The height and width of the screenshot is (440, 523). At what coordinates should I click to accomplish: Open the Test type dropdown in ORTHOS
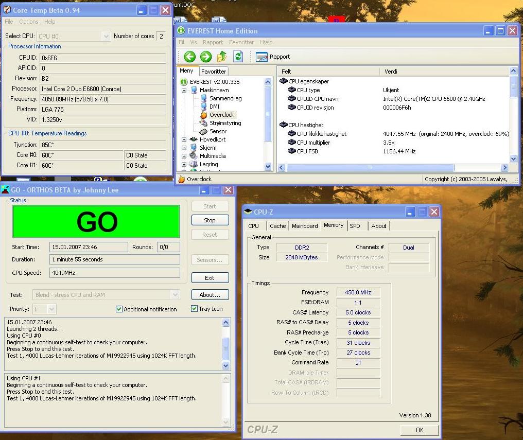tap(175, 295)
